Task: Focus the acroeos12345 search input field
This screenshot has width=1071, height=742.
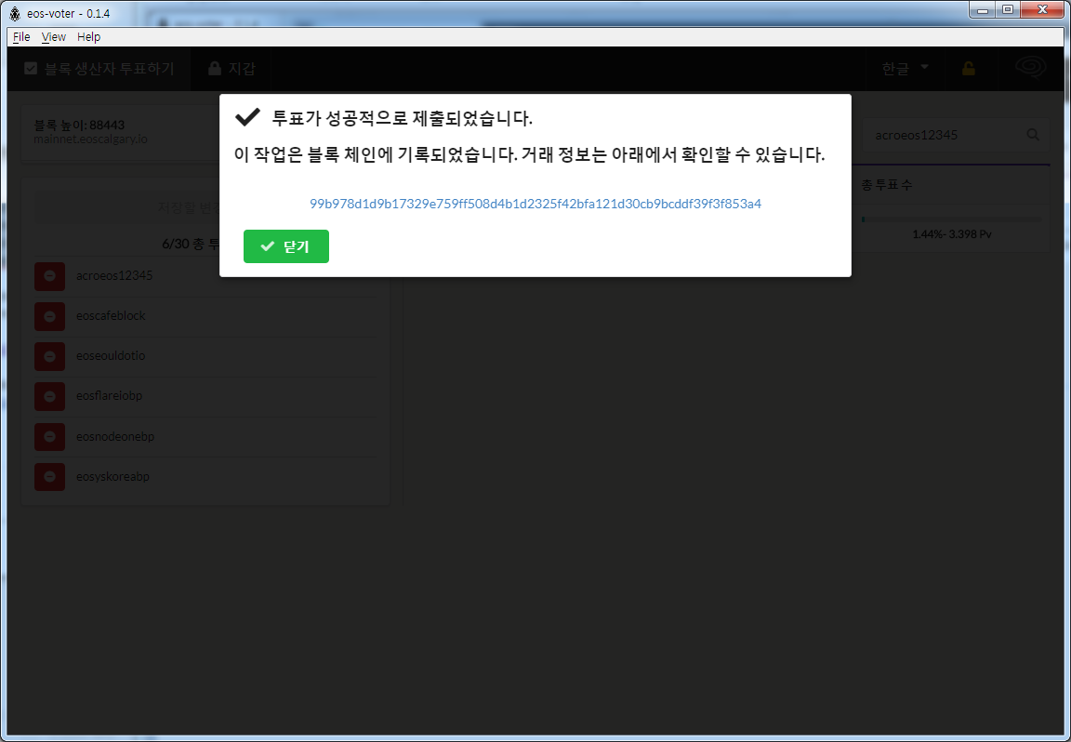Action: click(x=957, y=135)
